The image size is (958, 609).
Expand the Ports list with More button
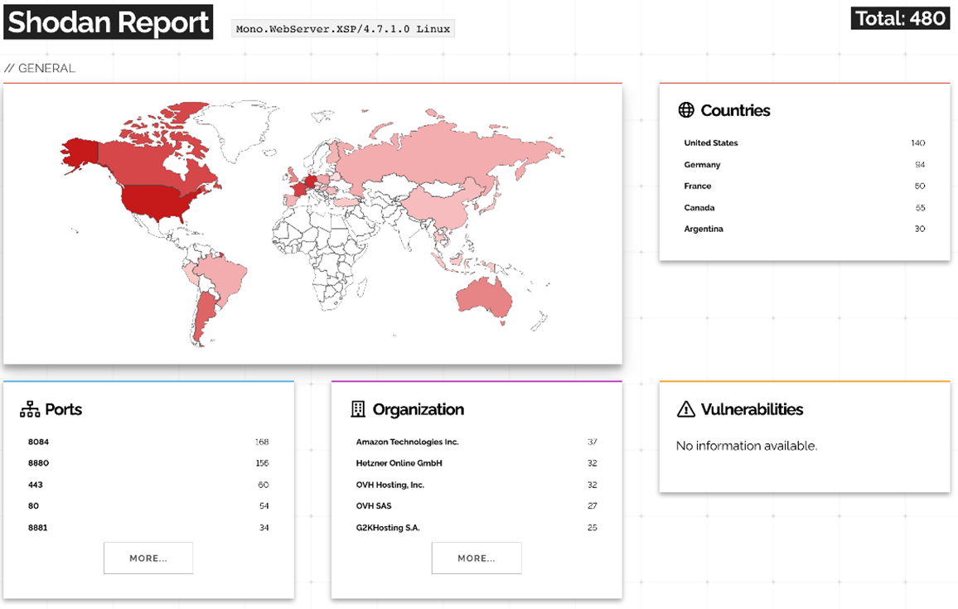tap(148, 558)
